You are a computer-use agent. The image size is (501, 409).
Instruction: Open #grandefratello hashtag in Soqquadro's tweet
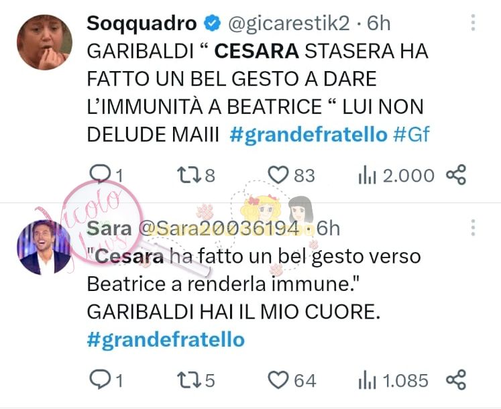pyautogui.click(x=309, y=135)
